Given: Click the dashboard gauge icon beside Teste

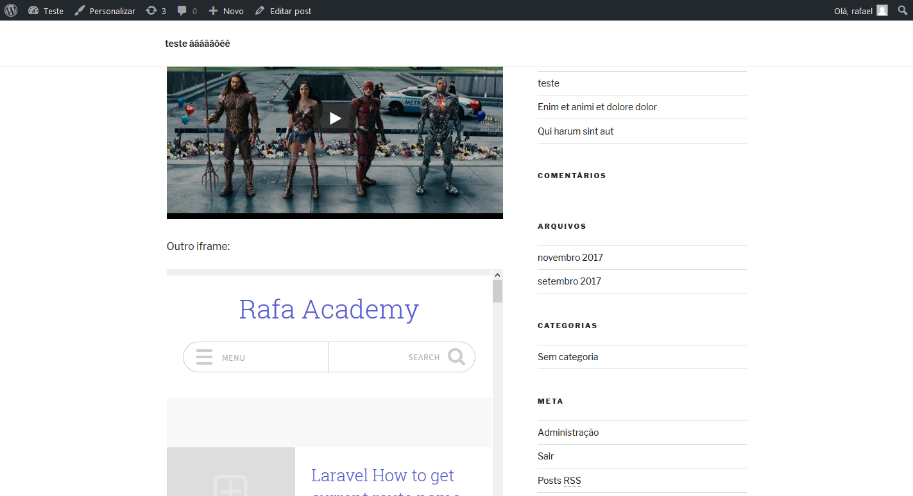Looking at the screenshot, I should coord(33,10).
